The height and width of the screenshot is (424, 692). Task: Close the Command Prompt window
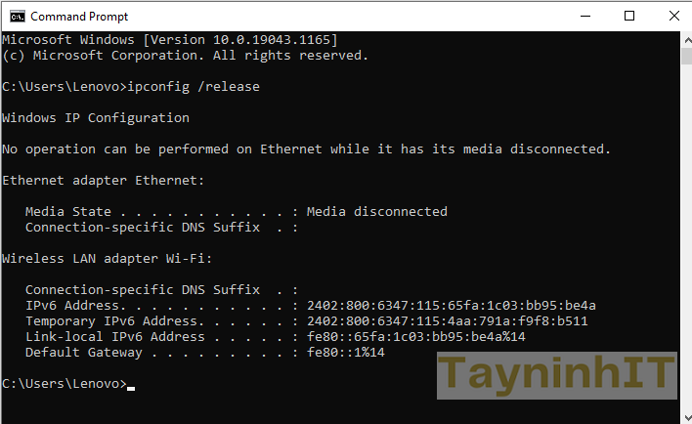pyautogui.click(x=673, y=16)
